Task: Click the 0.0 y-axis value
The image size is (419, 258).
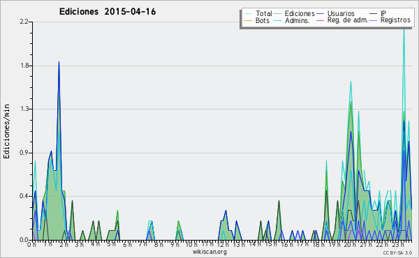Action: pyautogui.click(x=24, y=240)
